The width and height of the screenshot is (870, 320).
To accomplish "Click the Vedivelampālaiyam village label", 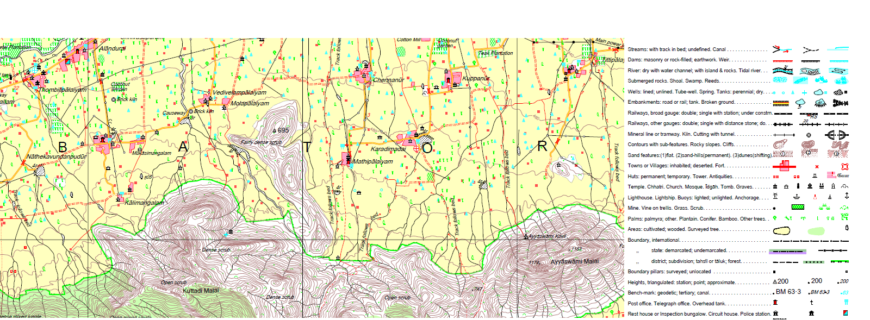I will coord(239,92).
